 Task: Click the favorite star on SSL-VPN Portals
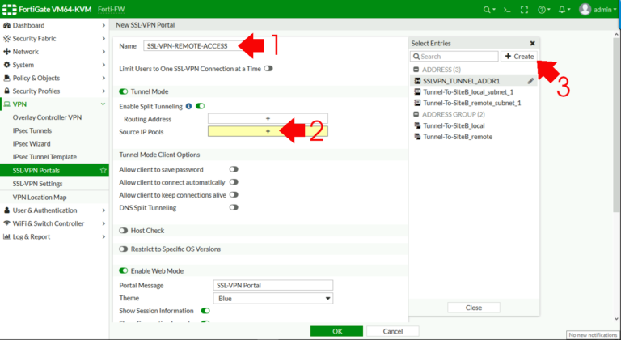point(103,170)
